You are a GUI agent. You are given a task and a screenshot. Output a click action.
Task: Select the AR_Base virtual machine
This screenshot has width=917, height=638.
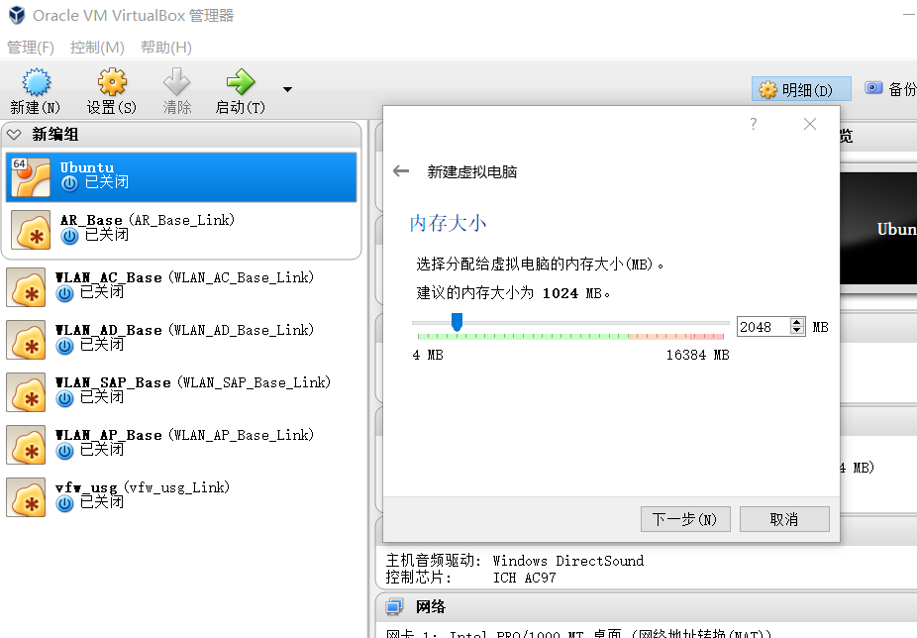(181, 229)
